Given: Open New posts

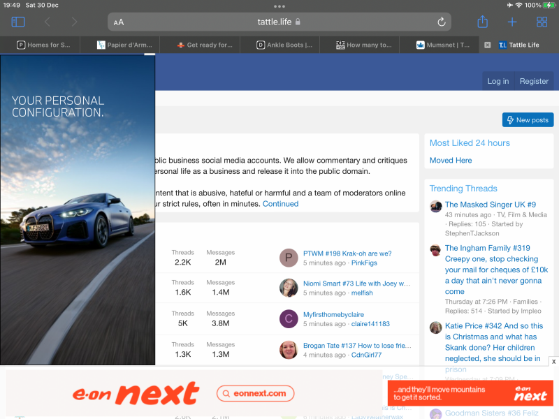Looking at the screenshot, I should click(528, 120).
